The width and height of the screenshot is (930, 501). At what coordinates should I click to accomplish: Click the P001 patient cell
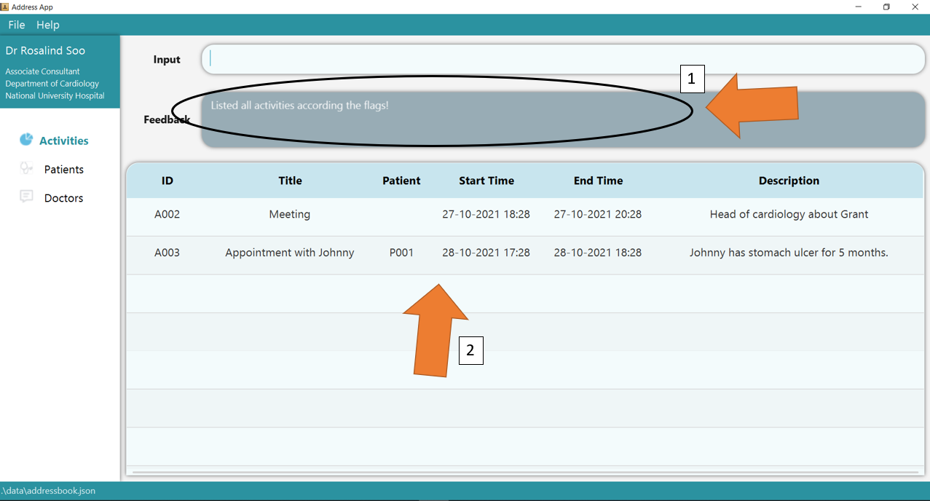point(401,253)
